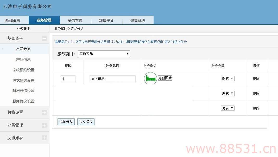
Task: Click the 基础资料 section header
Action: (x=24, y=38)
